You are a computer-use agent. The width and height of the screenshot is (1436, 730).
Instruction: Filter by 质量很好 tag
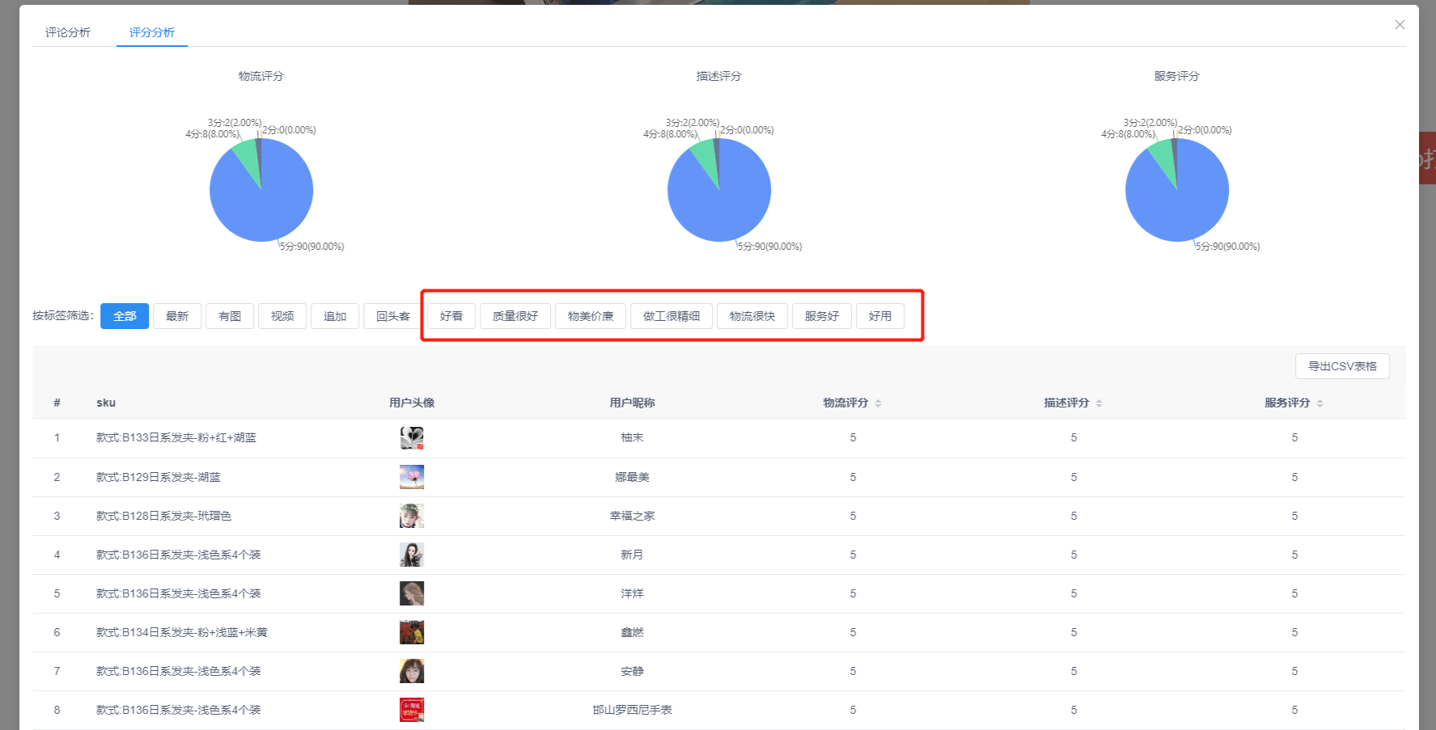coord(515,316)
